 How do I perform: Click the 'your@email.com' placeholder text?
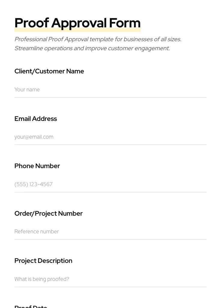(x=34, y=137)
